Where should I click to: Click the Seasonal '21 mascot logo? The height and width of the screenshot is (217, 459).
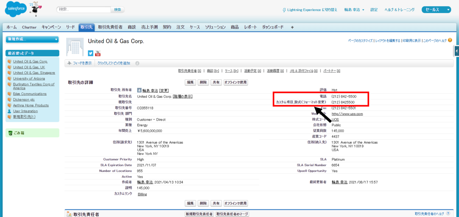coord(36,9)
